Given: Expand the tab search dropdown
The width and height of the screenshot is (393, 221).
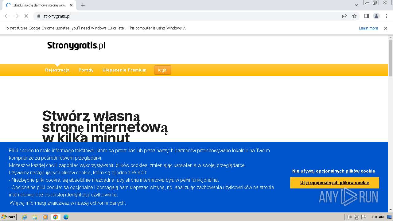Looking at the screenshot, I should coord(356,5).
